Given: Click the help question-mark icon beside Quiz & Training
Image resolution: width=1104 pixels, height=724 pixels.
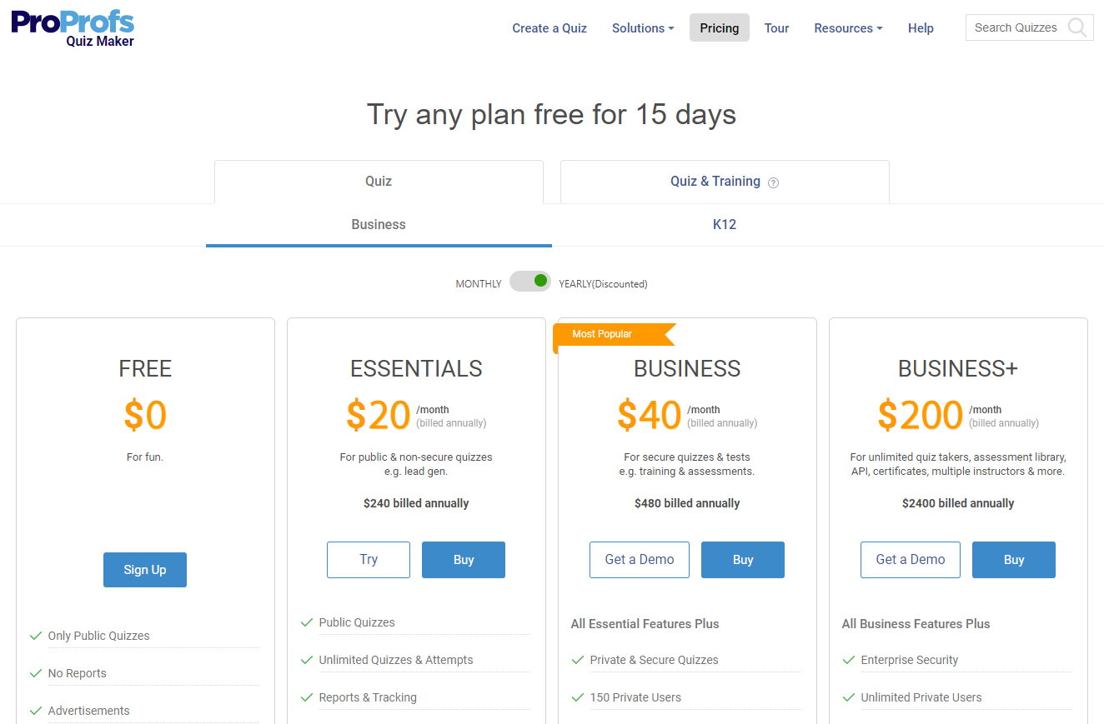Looking at the screenshot, I should (773, 182).
